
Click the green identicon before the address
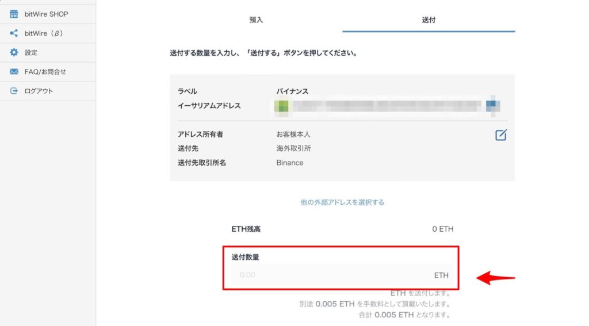click(x=282, y=106)
